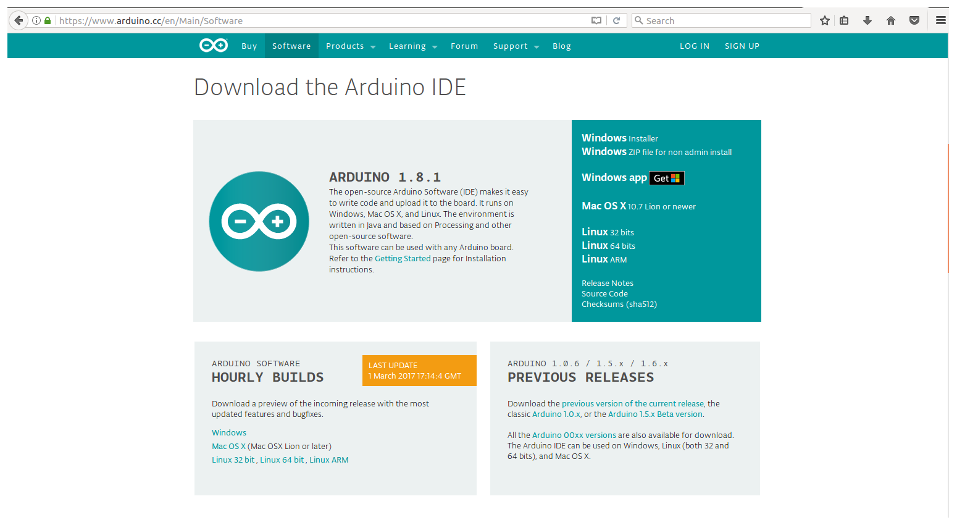The image size is (957, 525).
Task: Click the large Arduino logo circle
Action: (x=259, y=221)
